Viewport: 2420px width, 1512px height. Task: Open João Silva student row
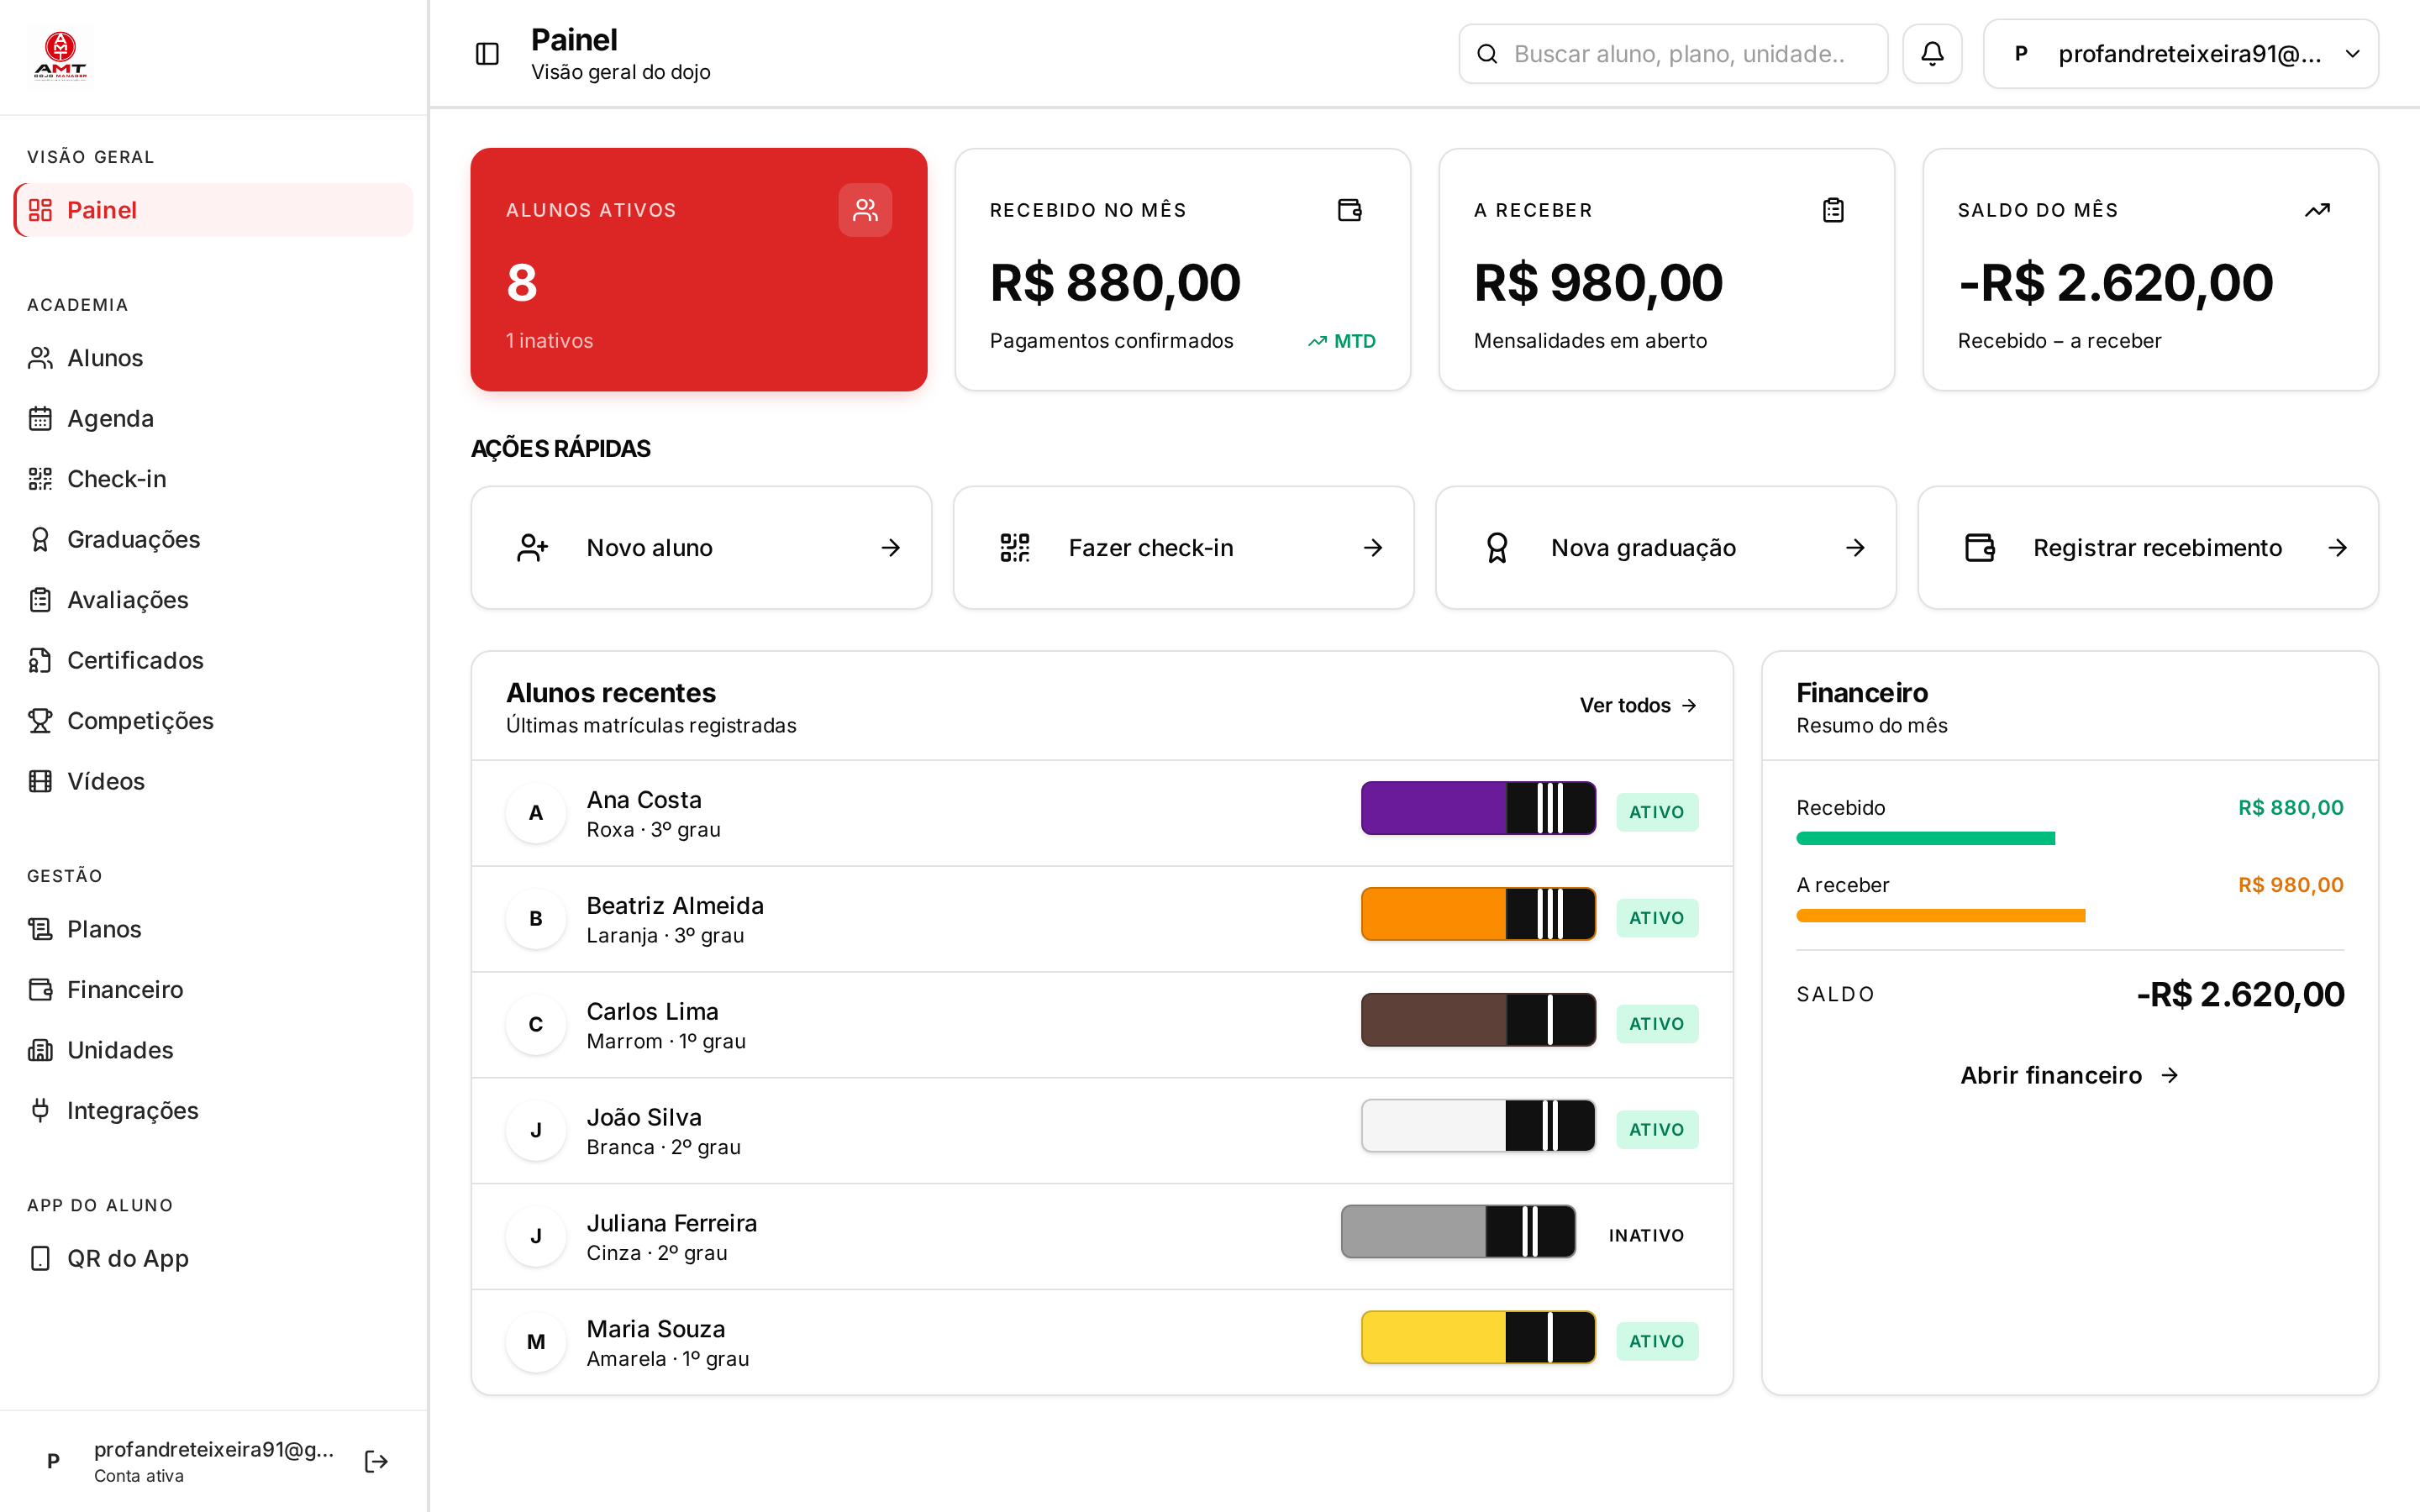(1101, 1131)
